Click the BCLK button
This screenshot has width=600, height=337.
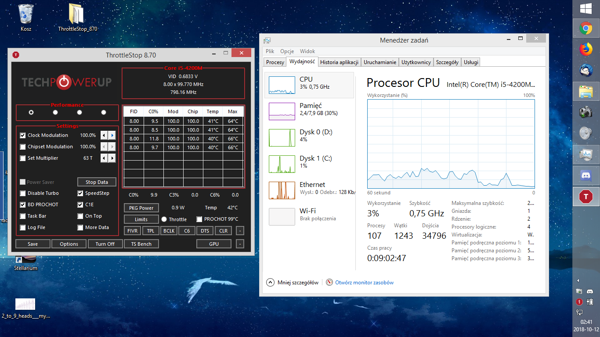[x=169, y=230]
